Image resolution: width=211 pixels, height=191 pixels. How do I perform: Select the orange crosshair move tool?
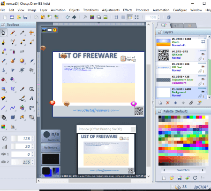(31, 32)
